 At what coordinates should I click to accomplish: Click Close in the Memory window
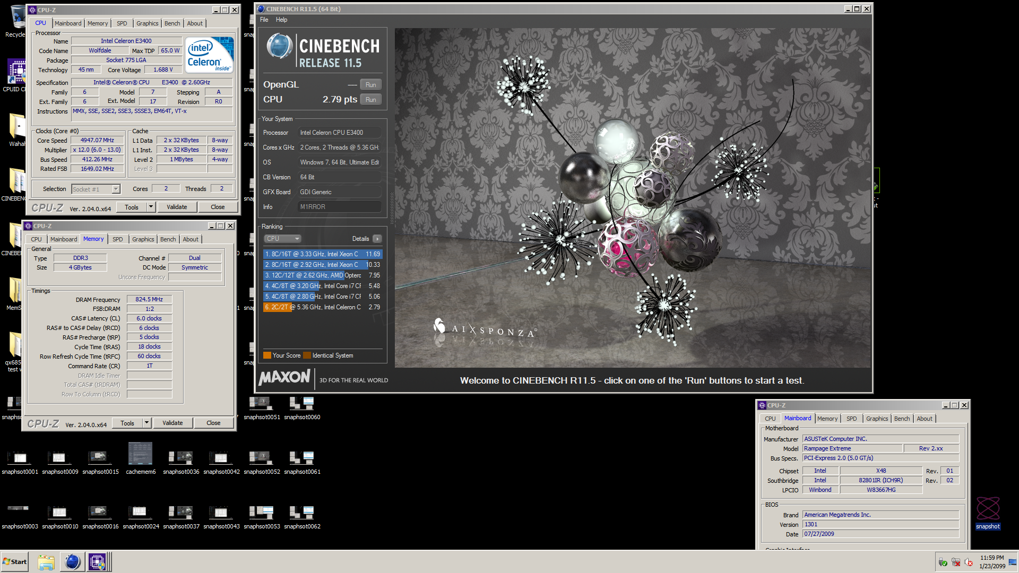click(x=213, y=423)
